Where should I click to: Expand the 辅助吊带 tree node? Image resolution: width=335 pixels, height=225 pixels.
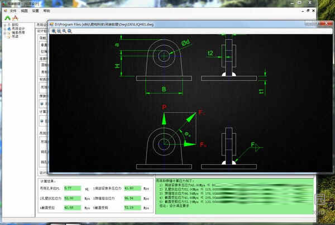tap(4, 33)
